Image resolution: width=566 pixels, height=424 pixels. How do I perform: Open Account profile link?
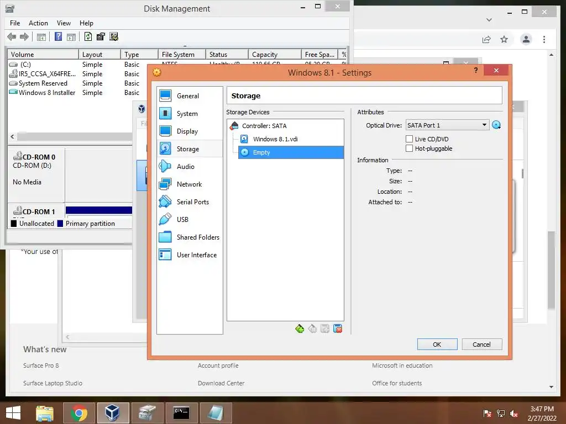point(218,365)
